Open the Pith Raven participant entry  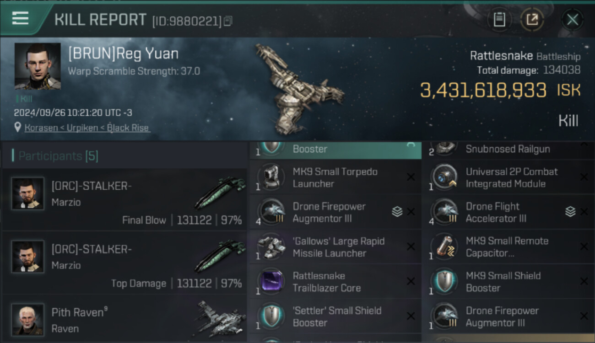pos(124,319)
